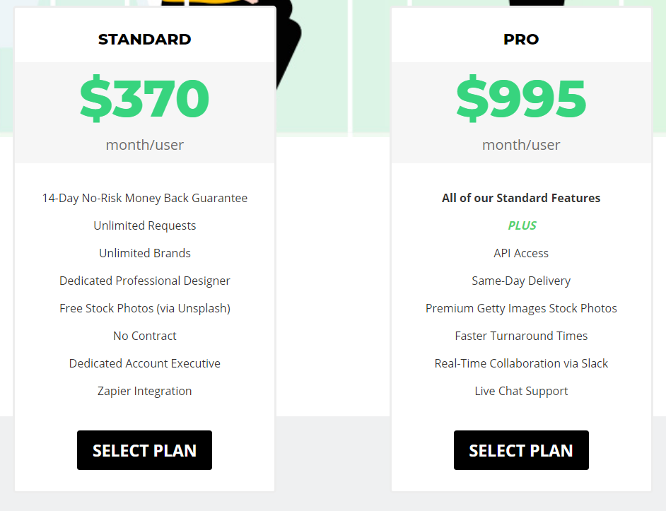Click Free Stock Photos via Unsplash
This screenshot has height=511, width=666.
[144, 308]
